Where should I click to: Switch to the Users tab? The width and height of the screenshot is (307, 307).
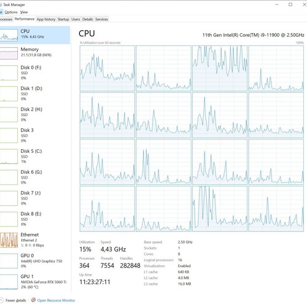pos(76,19)
